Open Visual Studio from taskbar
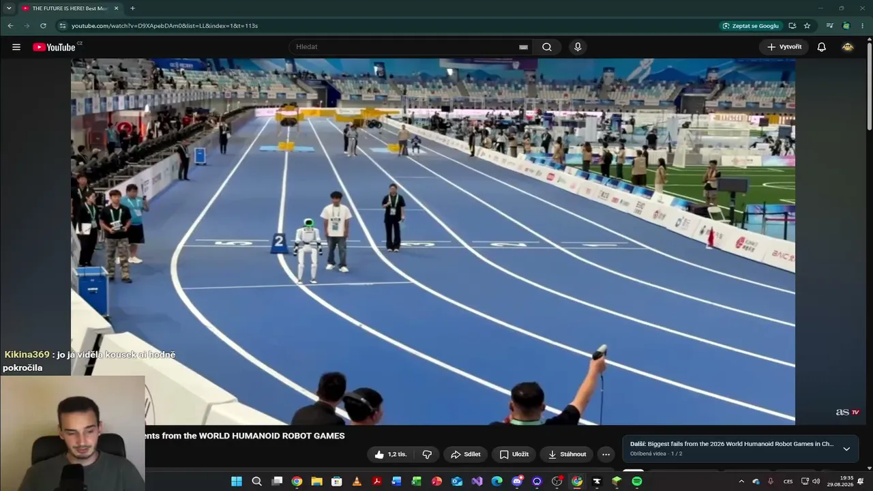This screenshot has width=873, height=491. 477,481
